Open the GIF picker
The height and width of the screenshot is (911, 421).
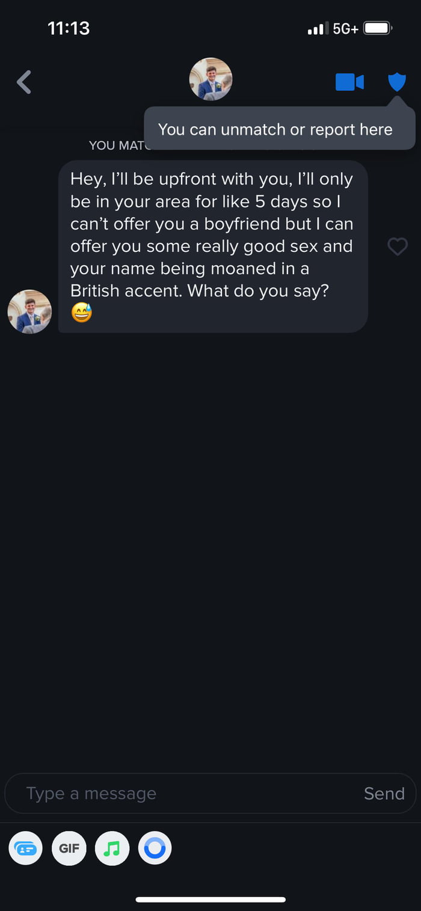(x=69, y=848)
